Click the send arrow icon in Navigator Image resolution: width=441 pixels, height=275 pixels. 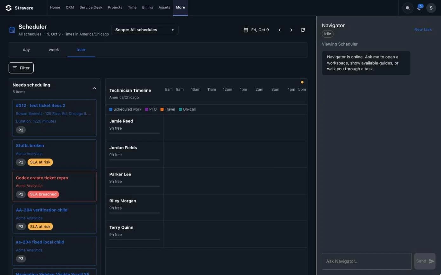pos(431,261)
